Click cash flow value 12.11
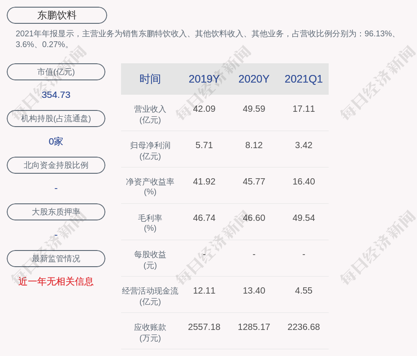417x356 pixels. click(204, 290)
